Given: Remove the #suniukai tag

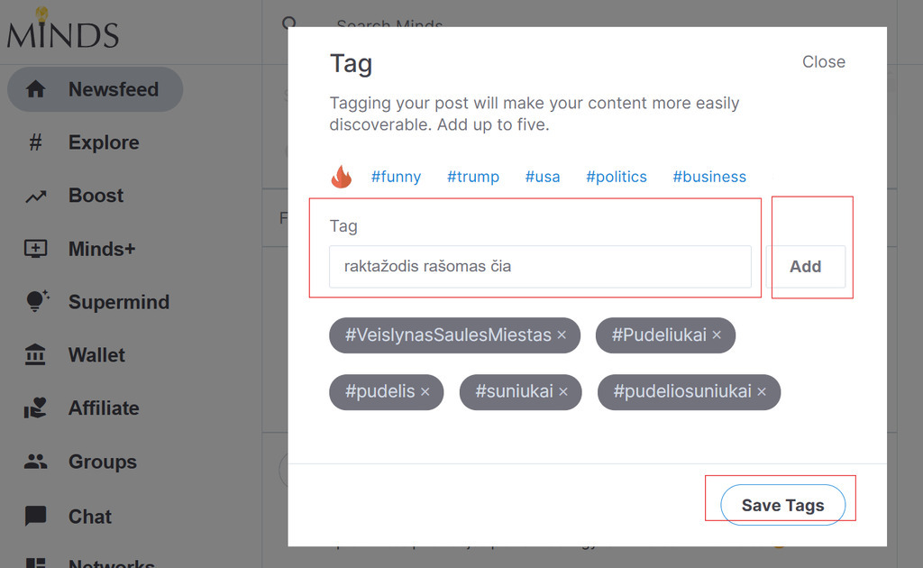Looking at the screenshot, I should pyautogui.click(x=563, y=392).
